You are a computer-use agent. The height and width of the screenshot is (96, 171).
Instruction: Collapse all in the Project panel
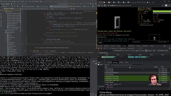coord(15,6)
